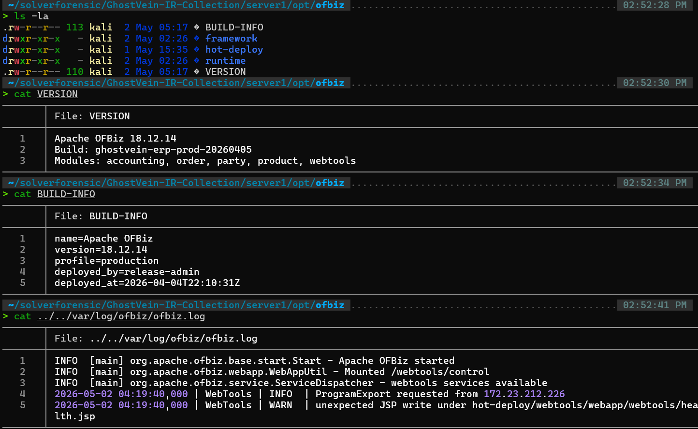Viewport: 698px width, 429px height.
Task: Click the underlined BUILD-INFO argument of cat
Action: coord(66,194)
